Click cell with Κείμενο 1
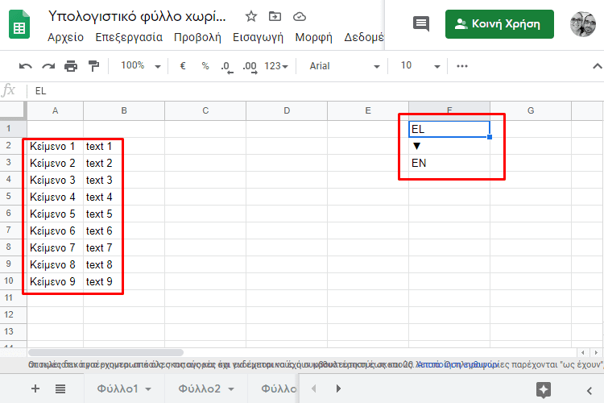The height and width of the screenshot is (403, 604). [x=55, y=146]
